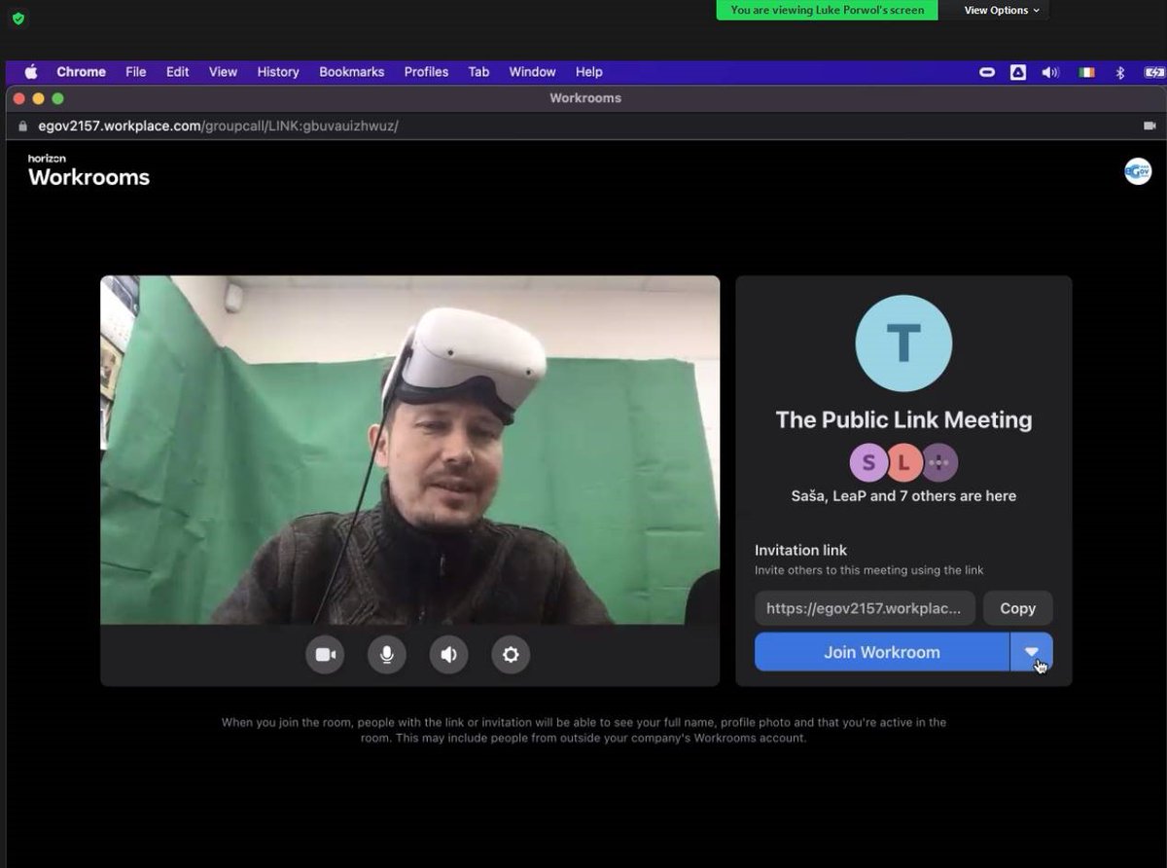
Task: Open the Window menu
Action: coord(532,72)
